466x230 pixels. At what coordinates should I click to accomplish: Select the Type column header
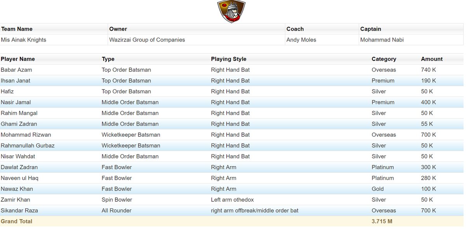pyautogui.click(x=108, y=59)
